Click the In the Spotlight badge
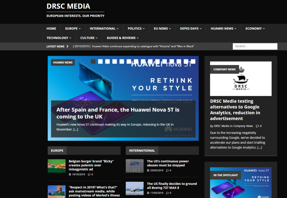Screen dimensions: 287x198 pyautogui.click(x=226, y=175)
